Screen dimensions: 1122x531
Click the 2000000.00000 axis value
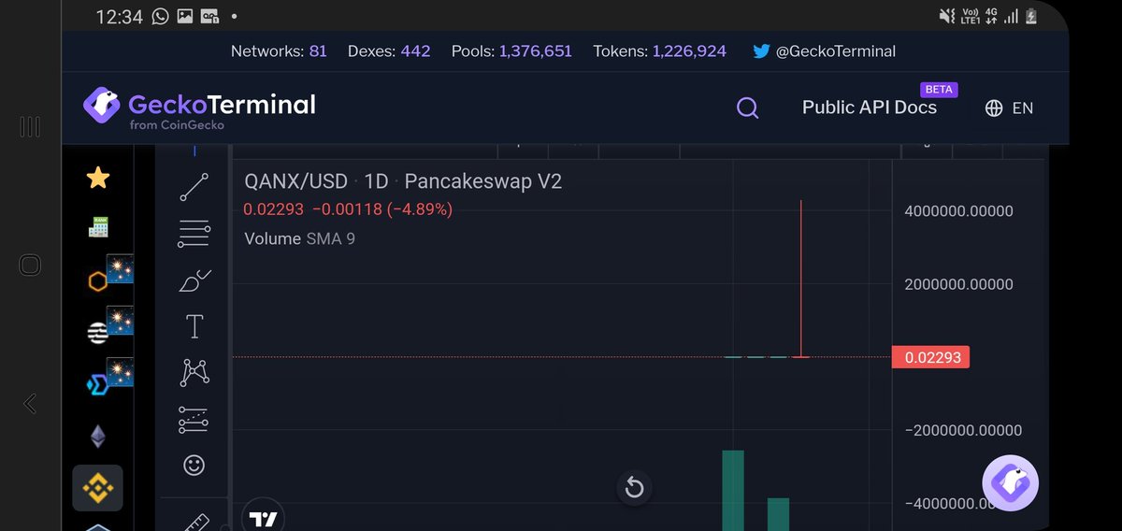coord(958,284)
